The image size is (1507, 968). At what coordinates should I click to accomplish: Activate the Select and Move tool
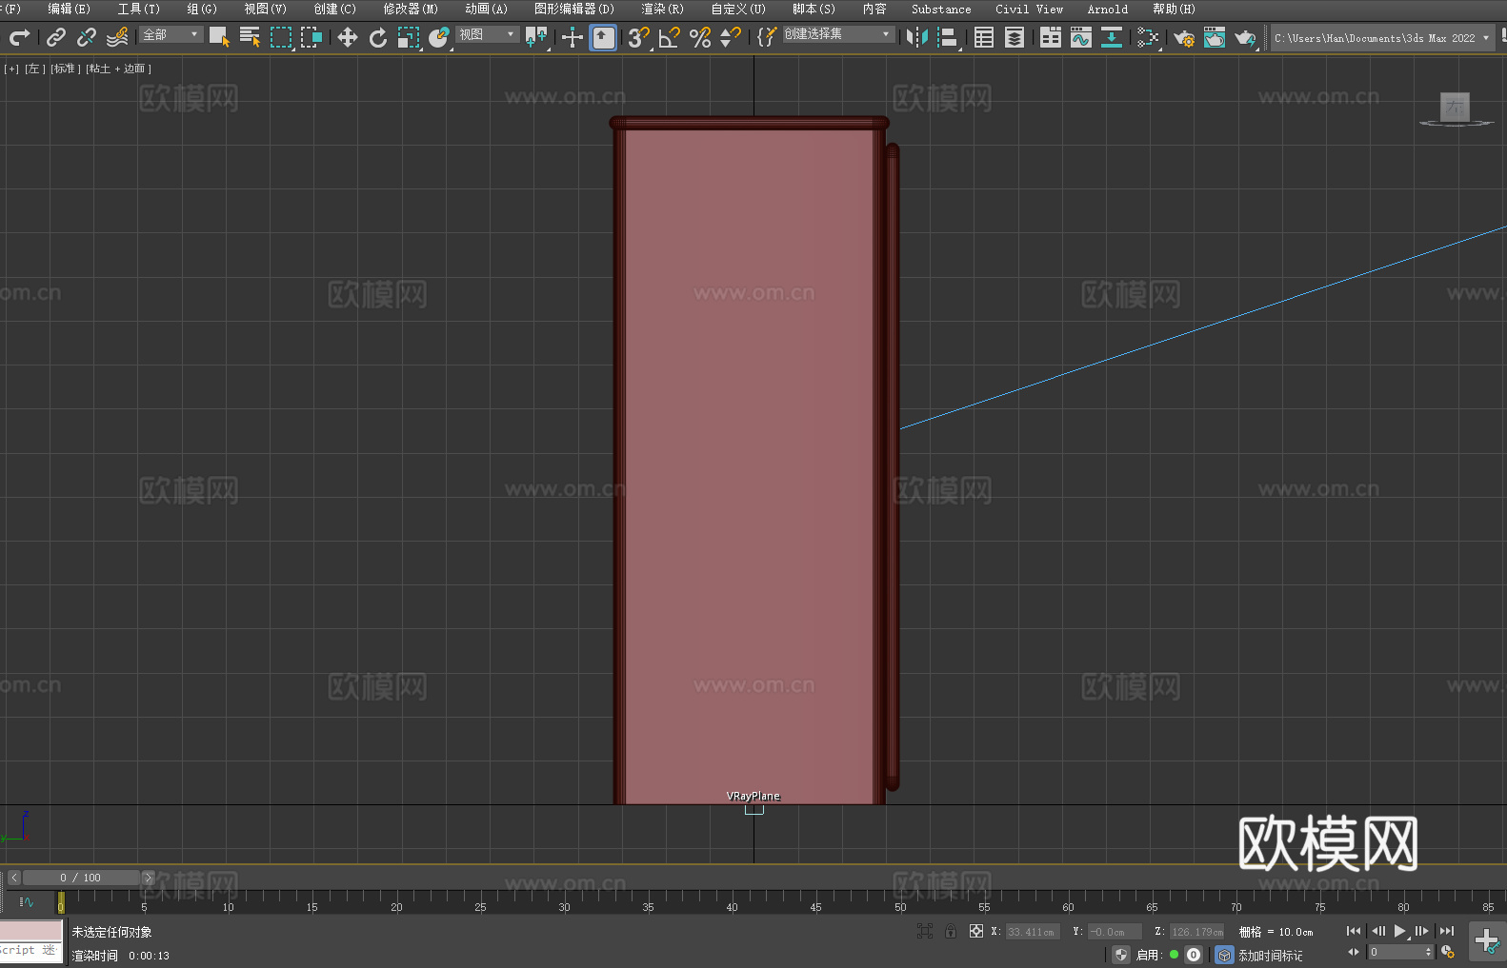(x=348, y=37)
